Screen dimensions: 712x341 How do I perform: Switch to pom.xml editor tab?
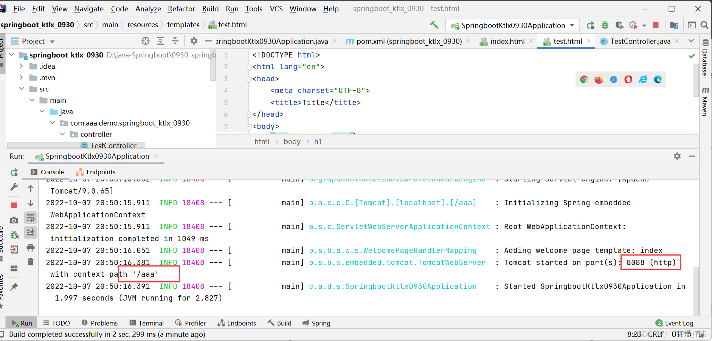409,41
